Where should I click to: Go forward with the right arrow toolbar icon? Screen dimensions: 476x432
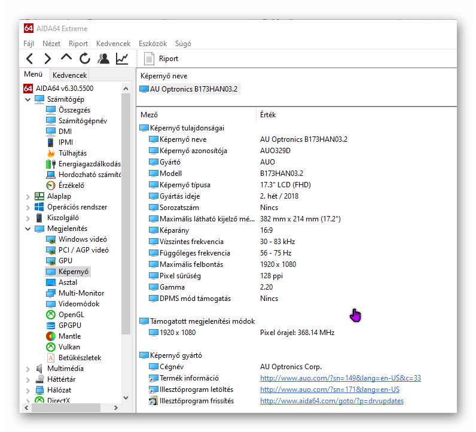(48, 59)
